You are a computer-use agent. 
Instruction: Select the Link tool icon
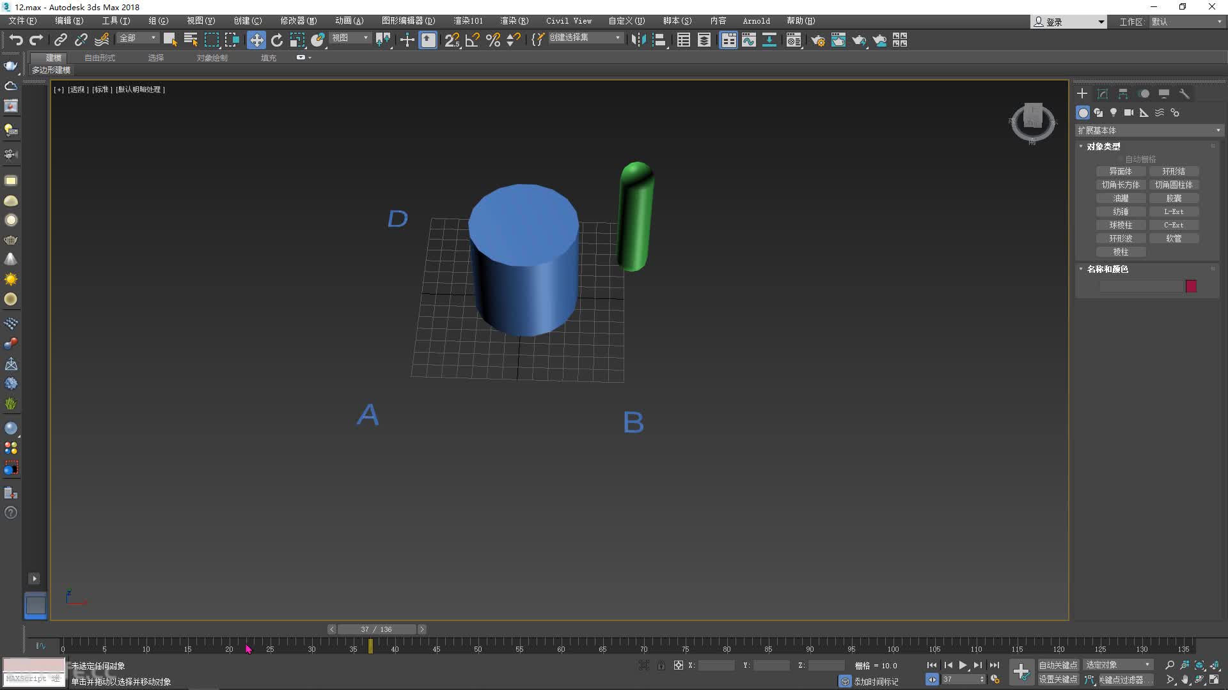60,40
